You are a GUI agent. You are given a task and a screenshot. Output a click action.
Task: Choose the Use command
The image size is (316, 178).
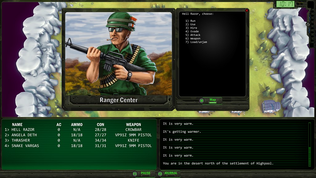[x=190, y=24]
